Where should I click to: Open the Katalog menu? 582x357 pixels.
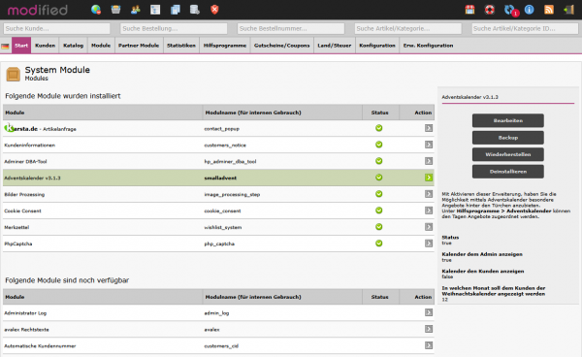pos(73,46)
